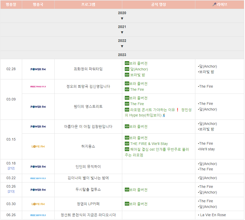
Task: Click the link icon beside 닻(Anchor) video
Action: pos(127,69)
